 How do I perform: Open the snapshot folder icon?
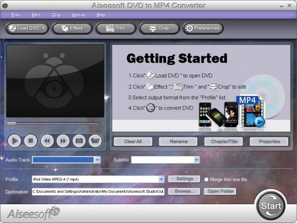tap(95, 141)
